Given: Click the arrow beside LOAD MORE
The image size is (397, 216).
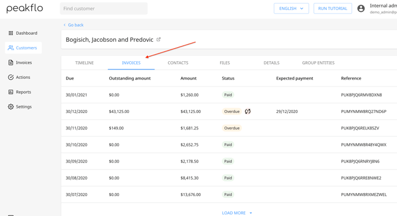Looking at the screenshot, I should [251, 213].
